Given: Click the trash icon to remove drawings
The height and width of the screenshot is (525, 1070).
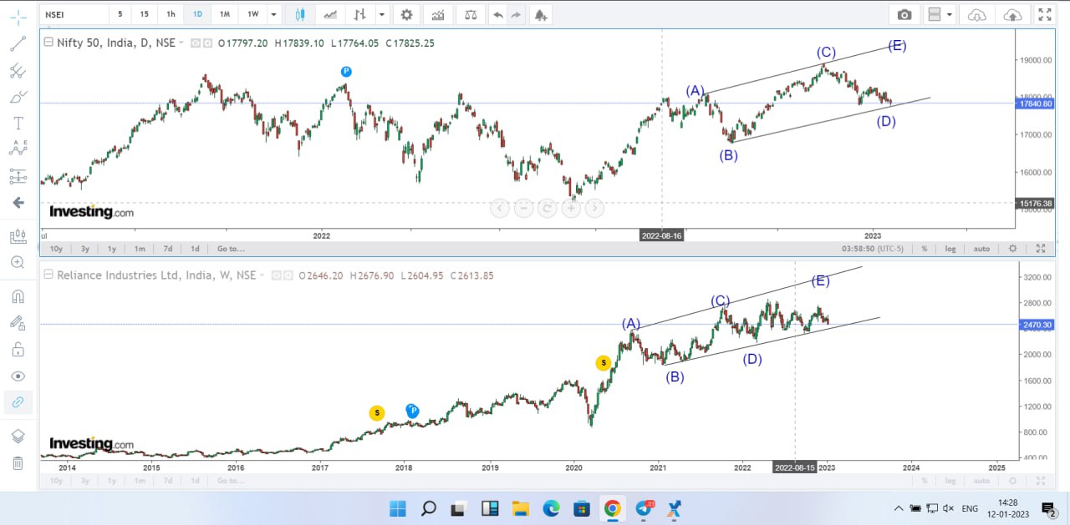Looking at the screenshot, I should coord(18,463).
